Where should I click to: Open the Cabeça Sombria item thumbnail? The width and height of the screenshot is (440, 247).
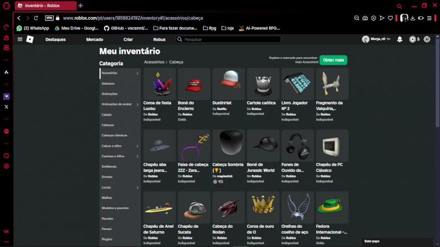coord(228,145)
